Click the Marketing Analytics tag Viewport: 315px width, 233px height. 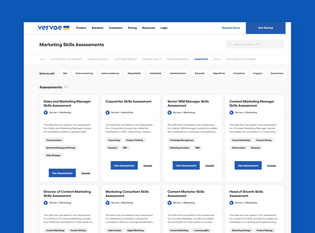(x=180, y=147)
